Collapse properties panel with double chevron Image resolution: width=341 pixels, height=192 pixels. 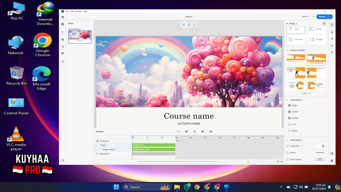click(287, 23)
